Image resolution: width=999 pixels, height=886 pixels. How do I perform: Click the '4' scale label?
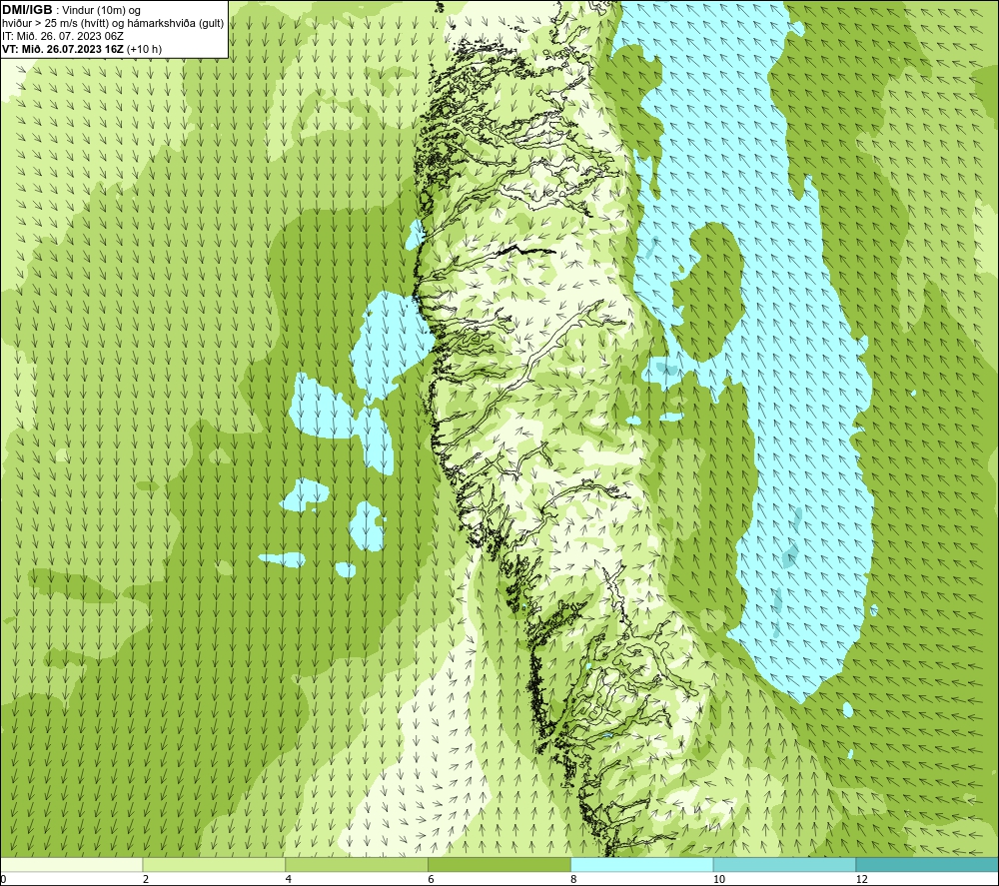289,879
